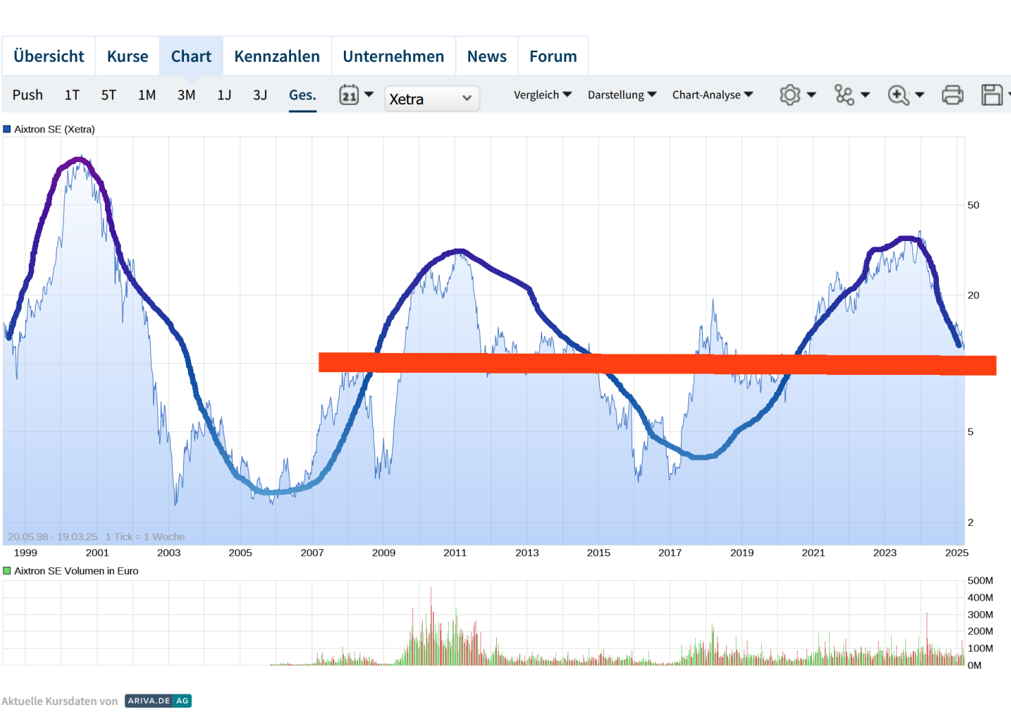Screen dimensions: 1011x714
Task: Open chart settings gear icon
Action: [790, 95]
